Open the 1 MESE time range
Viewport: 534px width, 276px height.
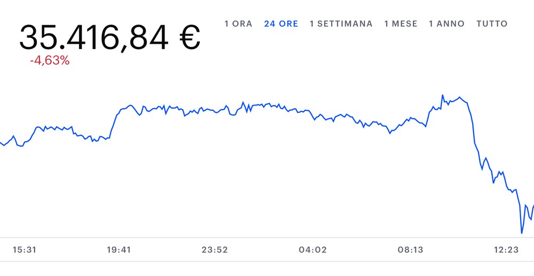400,24
